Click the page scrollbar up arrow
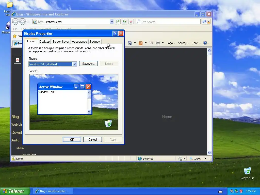This screenshot has height=195, width=260. point(209,50)
